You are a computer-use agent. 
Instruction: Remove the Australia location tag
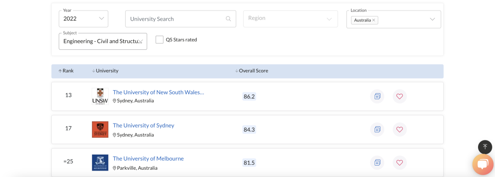tap(374, 20)
